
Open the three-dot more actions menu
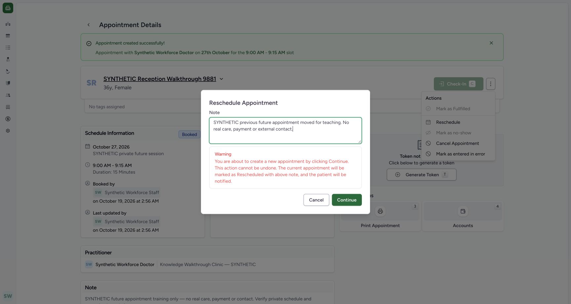click(491, 84)
